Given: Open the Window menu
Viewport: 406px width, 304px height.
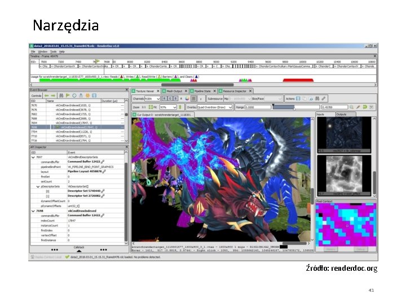Looking at the screenshot, I should tap(43, 52).
